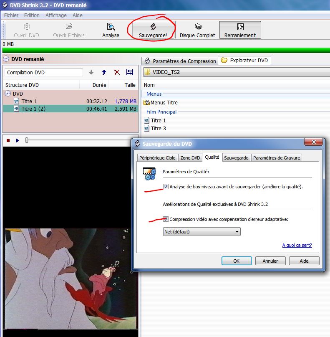Click the Durée column header
330x337 pixels.
coord(94,85)
